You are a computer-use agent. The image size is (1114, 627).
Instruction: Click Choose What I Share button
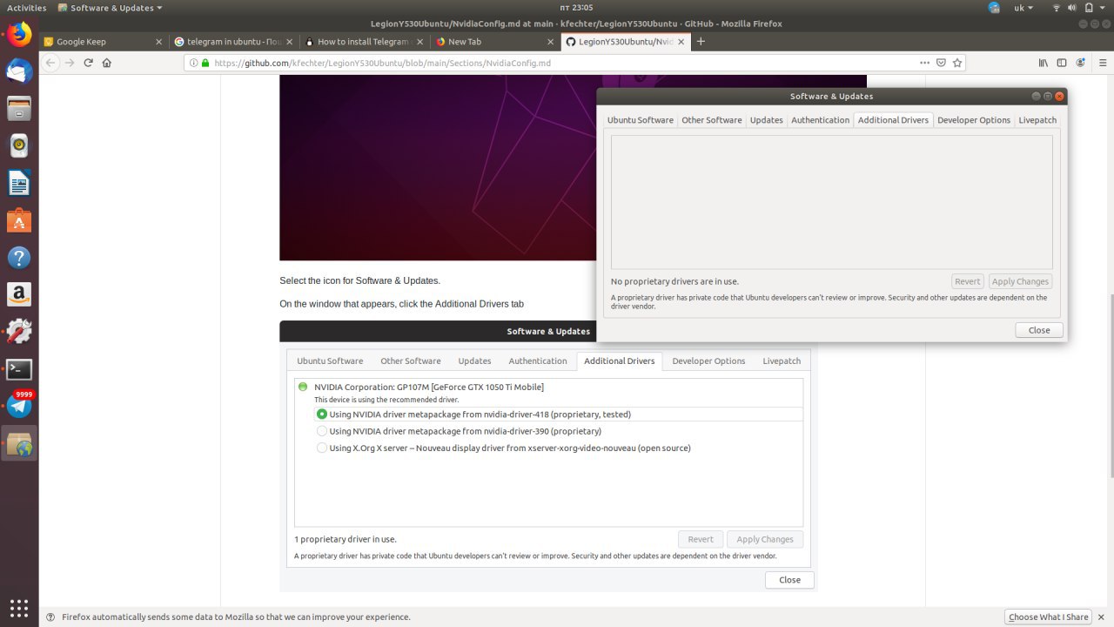click(1048, 617)
